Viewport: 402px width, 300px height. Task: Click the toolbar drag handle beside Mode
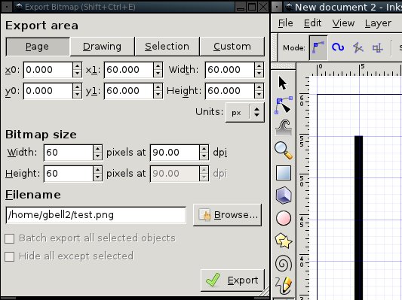[275, 48]
